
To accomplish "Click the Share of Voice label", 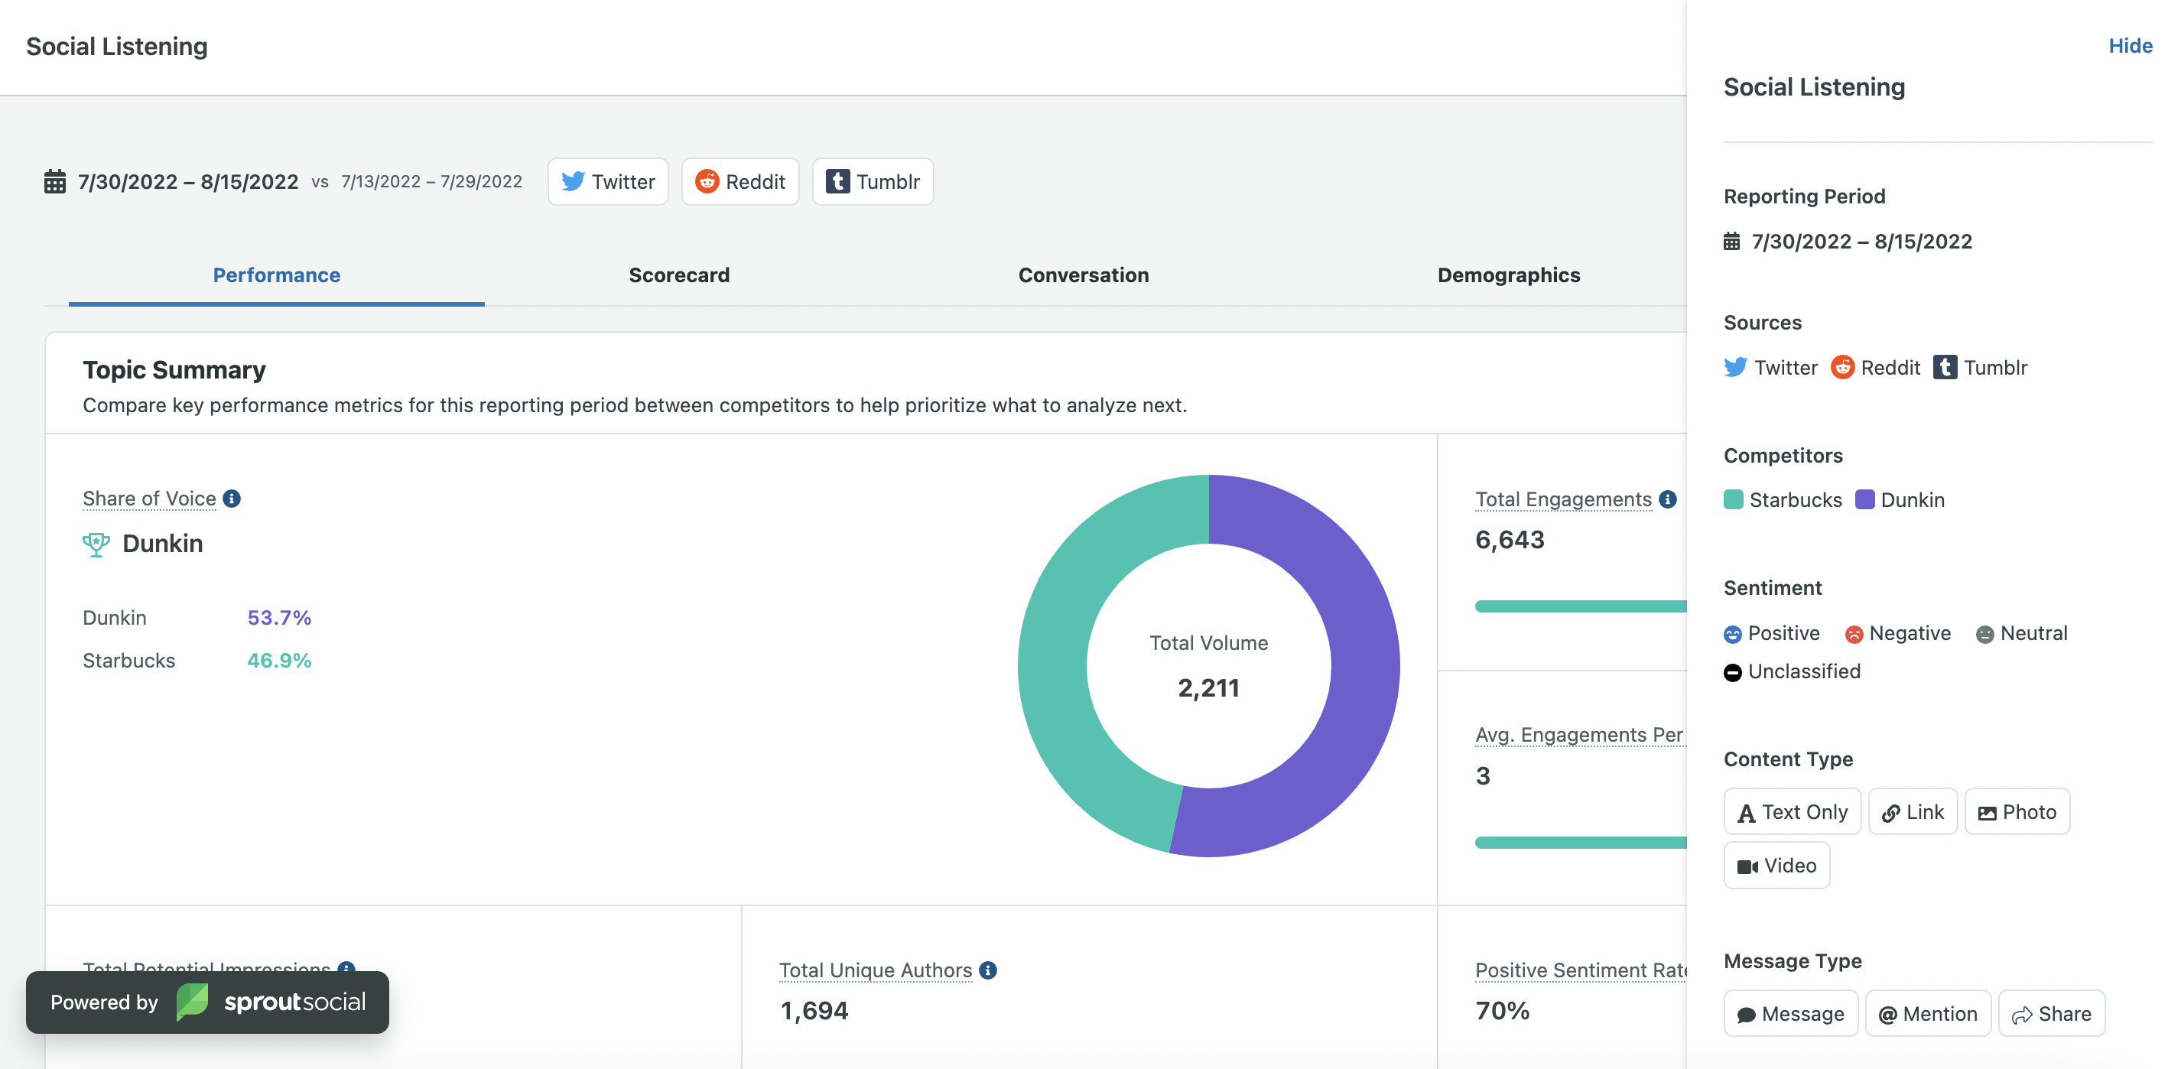I will tap(149, 499).
